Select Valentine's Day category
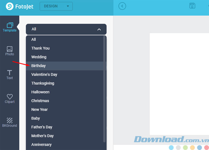Viewport: 209px width, 150px height. pos(44,75)
